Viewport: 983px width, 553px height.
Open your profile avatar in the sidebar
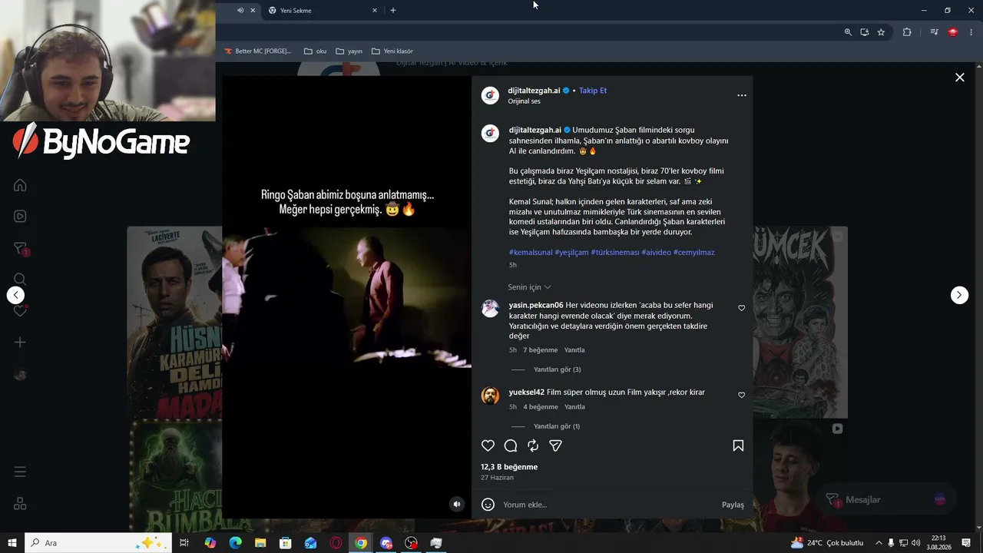20,375
